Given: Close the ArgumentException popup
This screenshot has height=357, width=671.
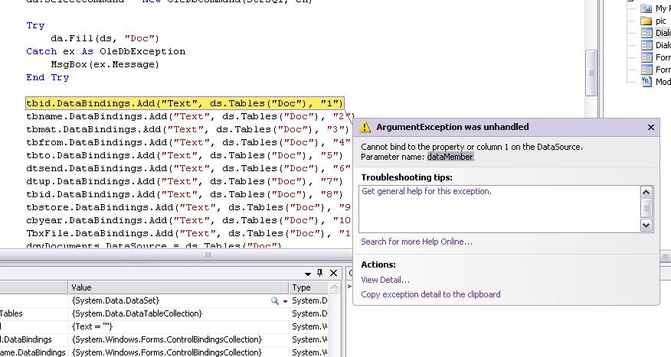Looking at the screenshot, I should [x=651, y=128].
